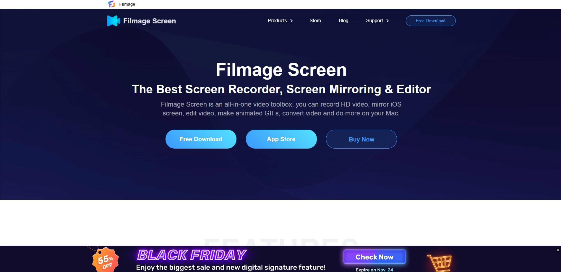Click the neon shopping cart icon
The width and height of the screenshot is (561, 272).
pyautogui.click(x=440, y=263)
